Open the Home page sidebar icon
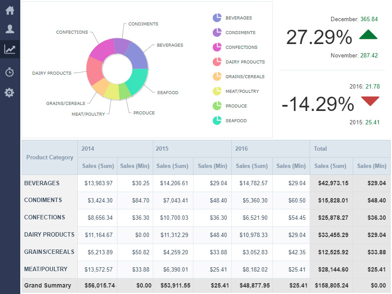Screen dimensions: 392x294 coord(9,10)
